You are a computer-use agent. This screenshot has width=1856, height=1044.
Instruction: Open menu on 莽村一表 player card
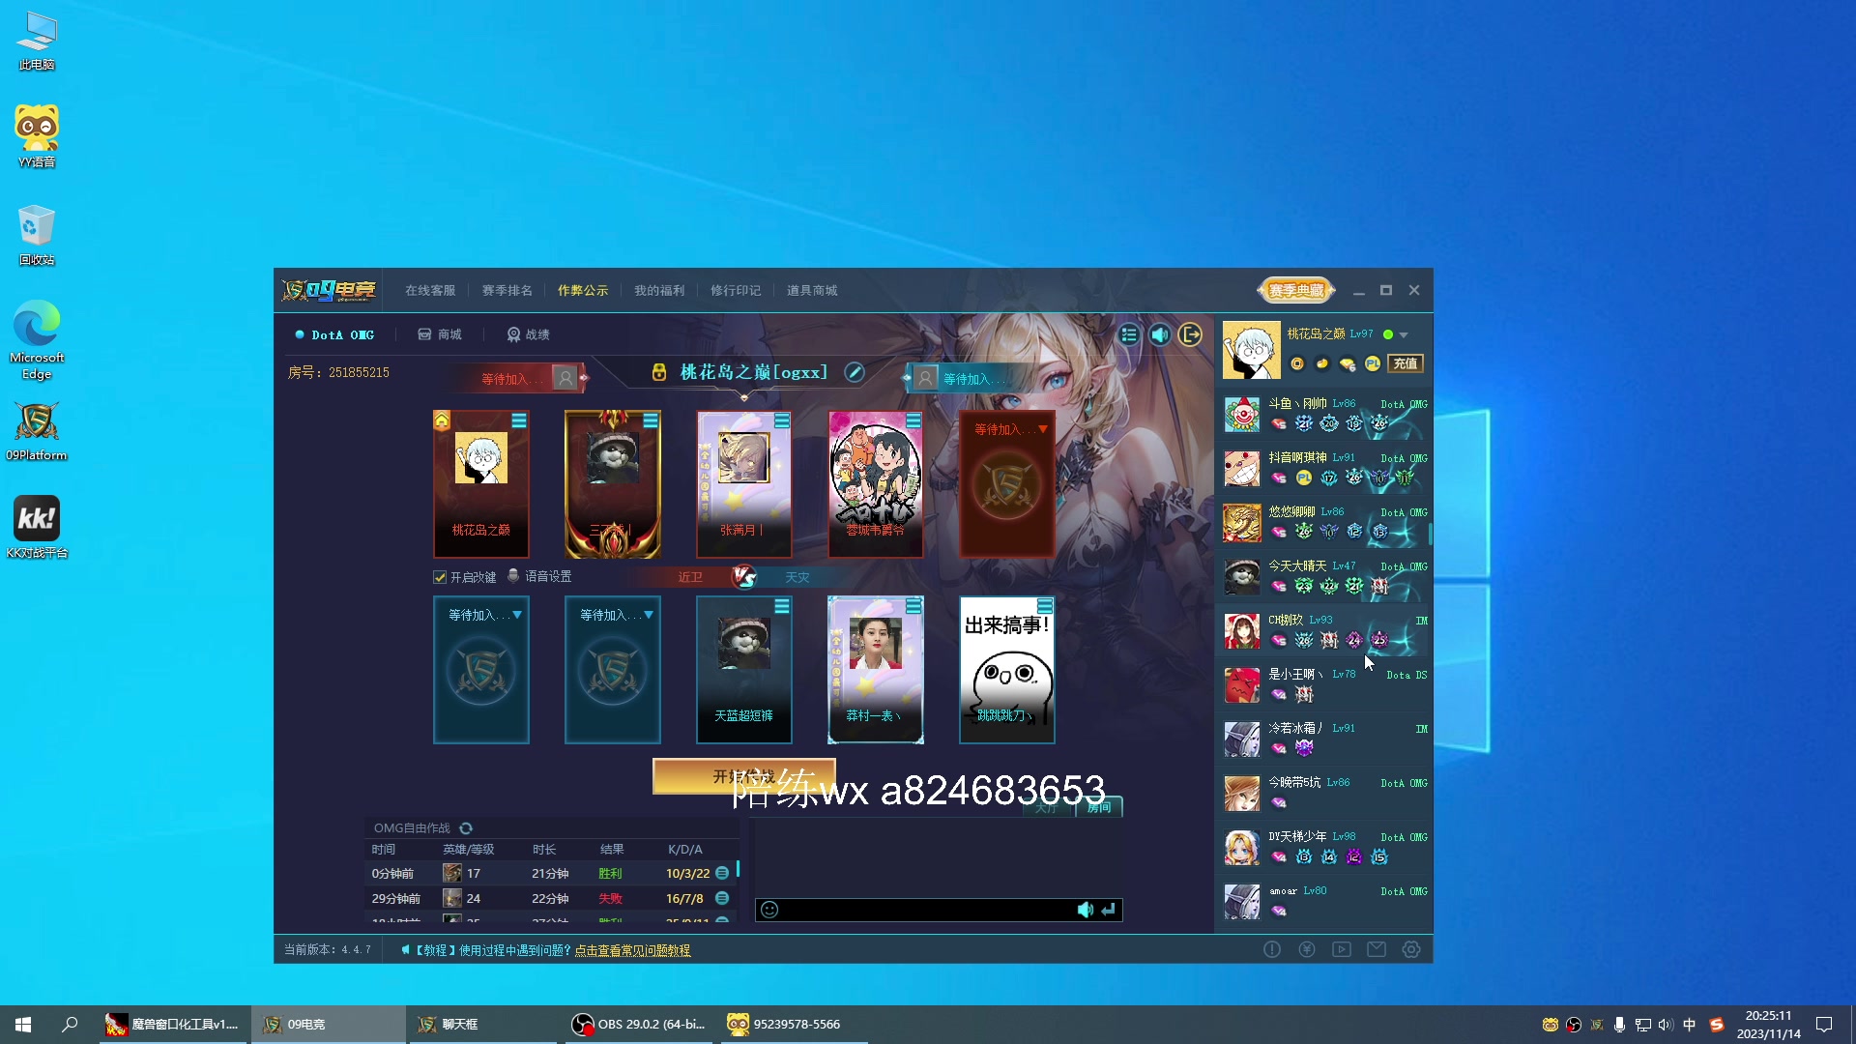click(913, 606)
